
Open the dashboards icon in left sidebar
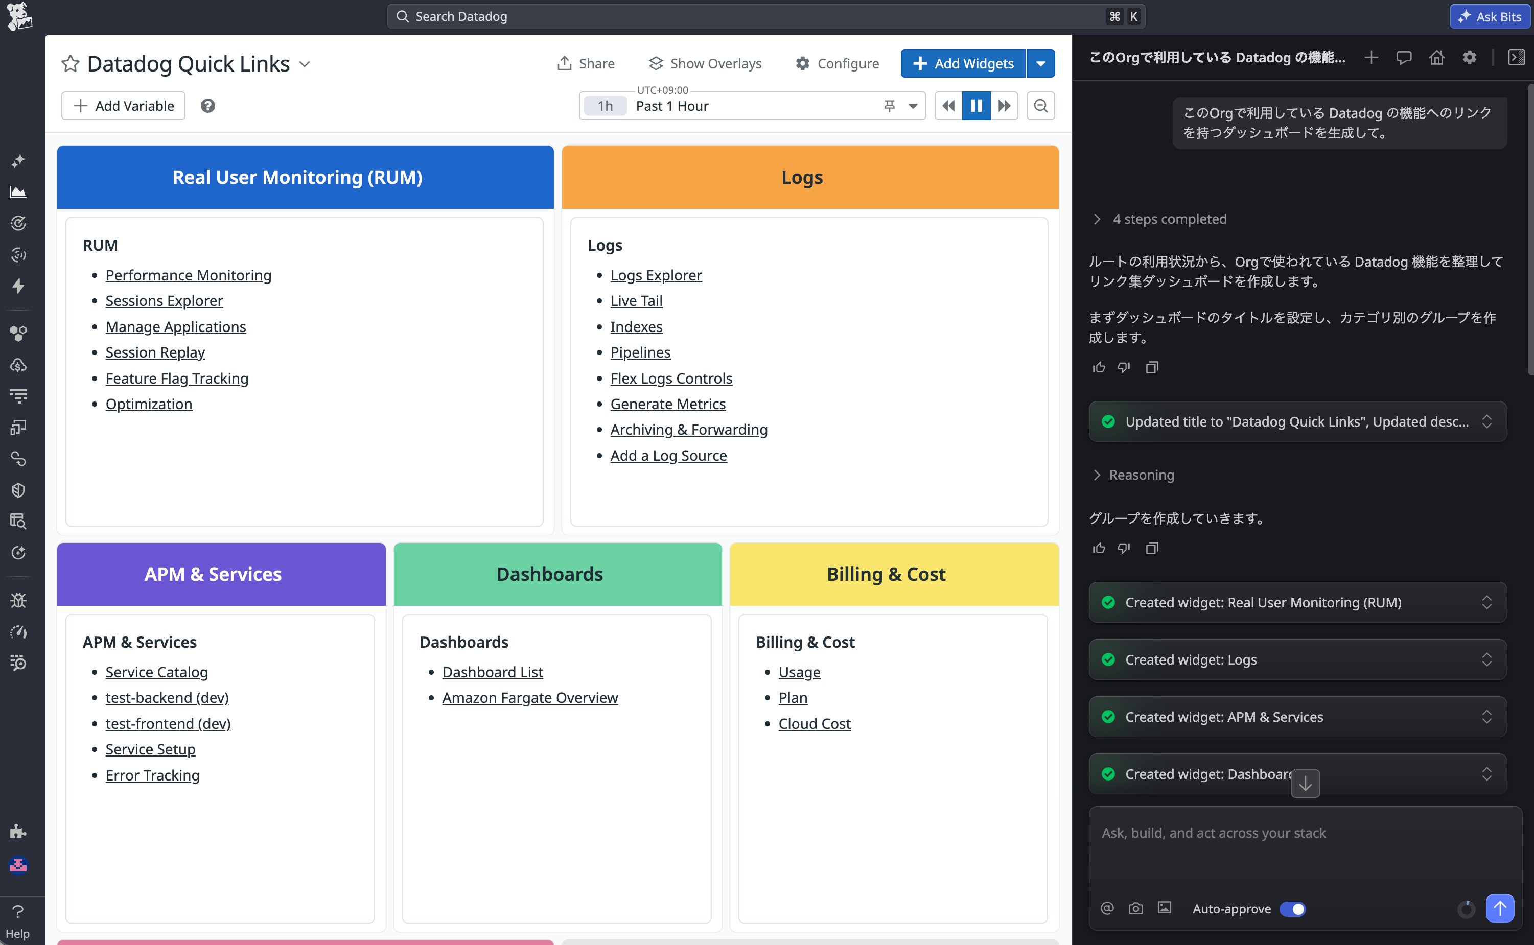point(18,192)
